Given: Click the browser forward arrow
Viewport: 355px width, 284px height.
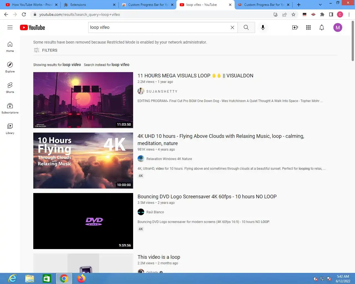Looking at the screenshot, I should click(x=15, y=14).
